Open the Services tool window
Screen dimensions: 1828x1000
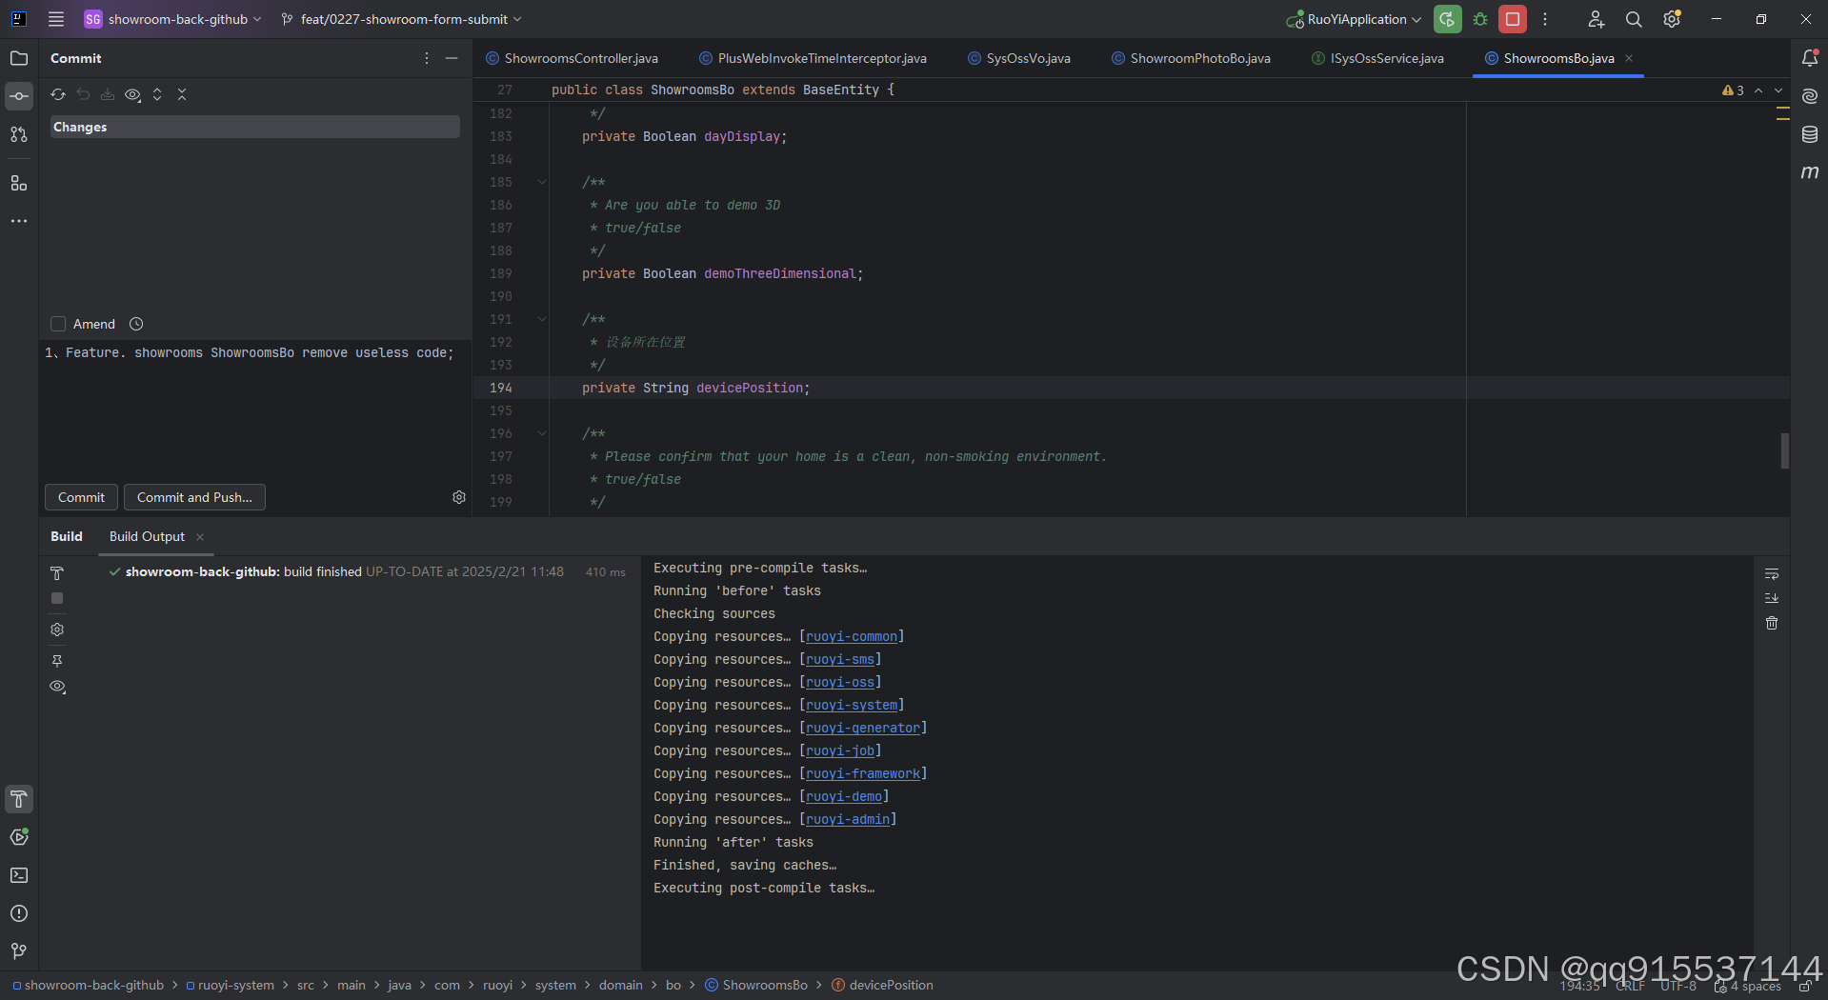tap(18, 837)
